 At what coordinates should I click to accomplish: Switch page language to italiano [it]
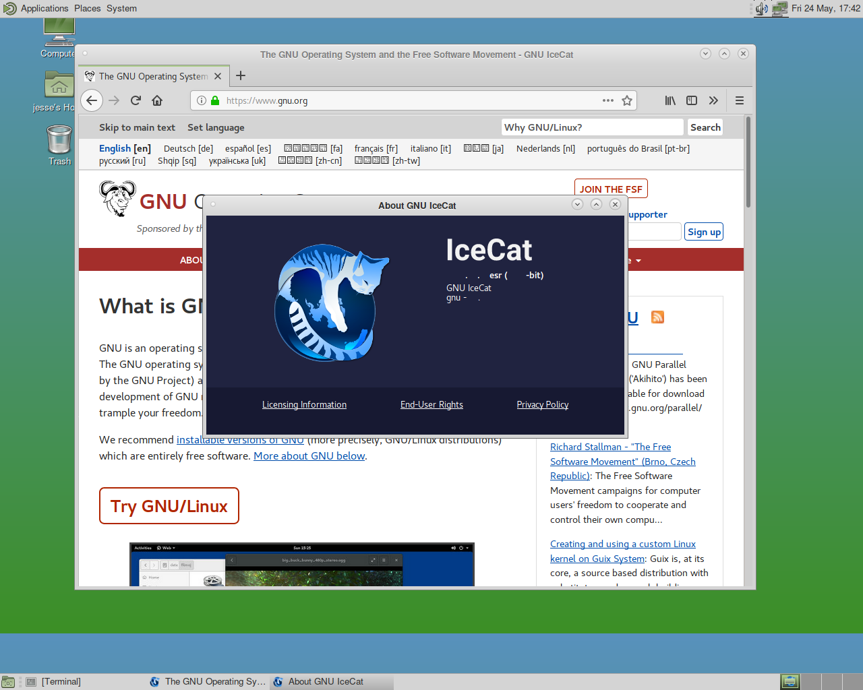tap(431, 148)
